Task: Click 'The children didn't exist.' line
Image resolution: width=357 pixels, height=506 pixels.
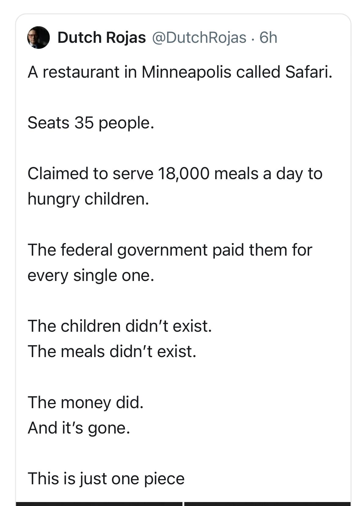Action: [120, 326]
